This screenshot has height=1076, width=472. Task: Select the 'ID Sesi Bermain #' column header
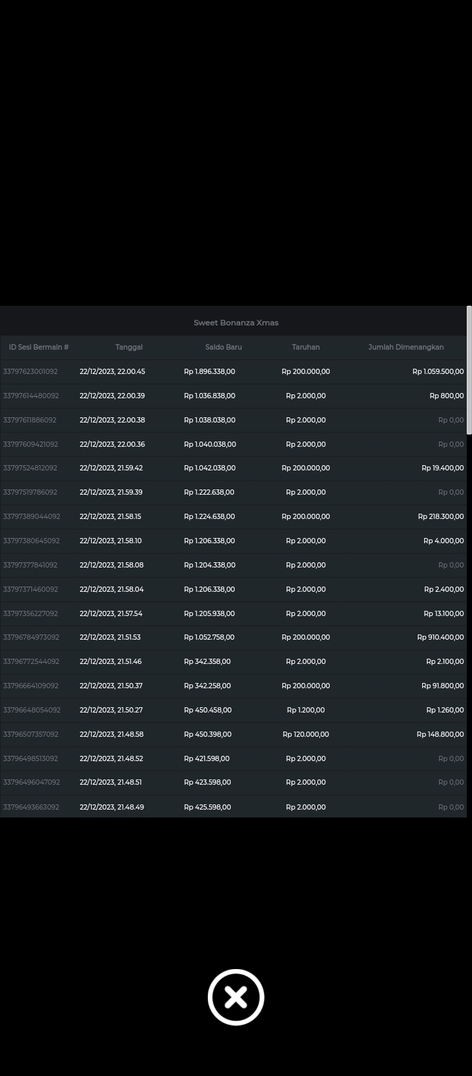39,347
